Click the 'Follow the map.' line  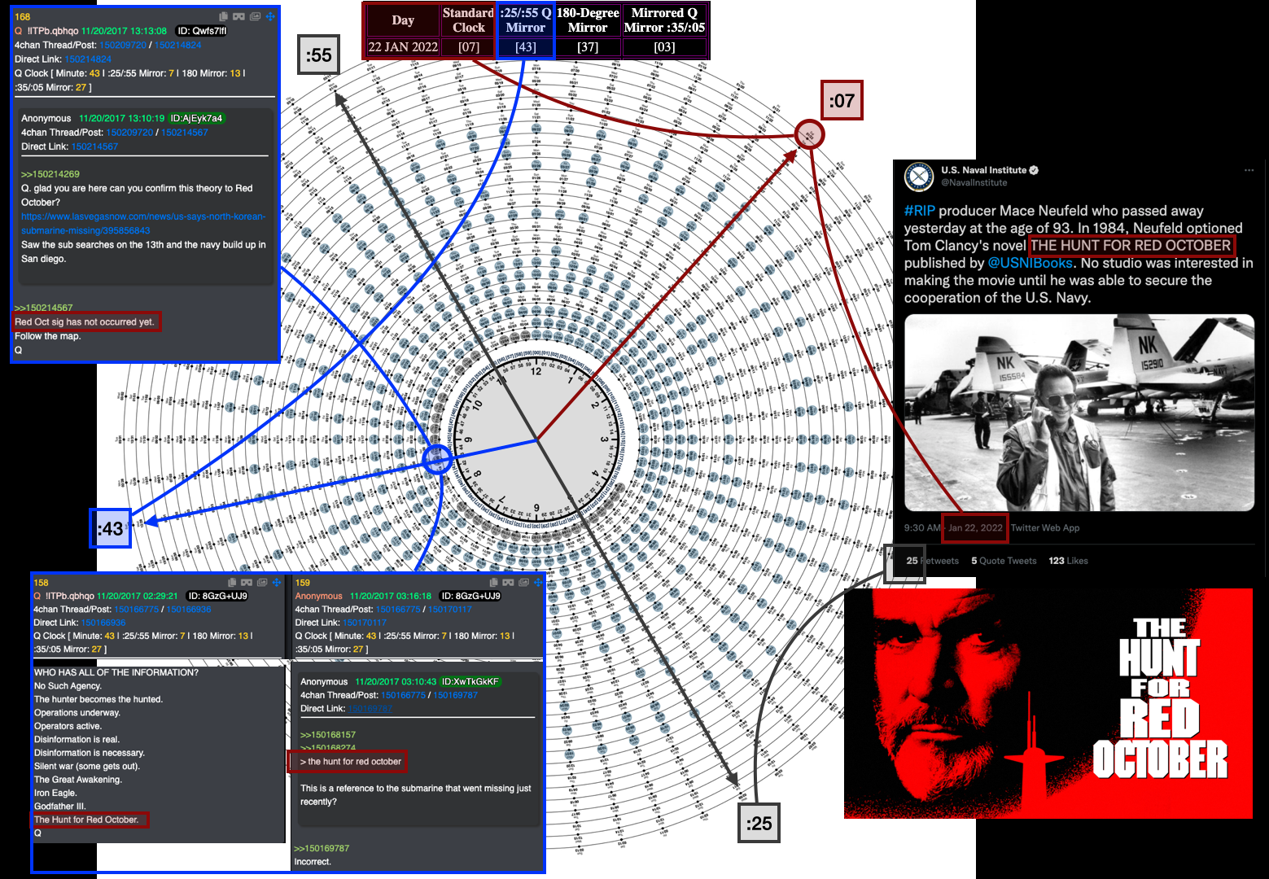tap(47, 336)
